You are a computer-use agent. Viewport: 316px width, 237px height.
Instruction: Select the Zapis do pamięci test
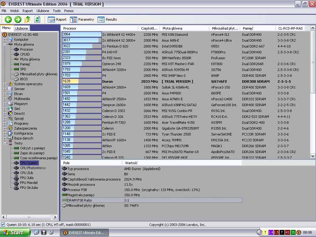pyautogui.click(x=32, y=153)
